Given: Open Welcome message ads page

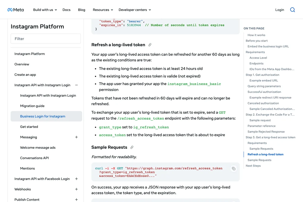Looking at the screenshot, I should point(38,147).
